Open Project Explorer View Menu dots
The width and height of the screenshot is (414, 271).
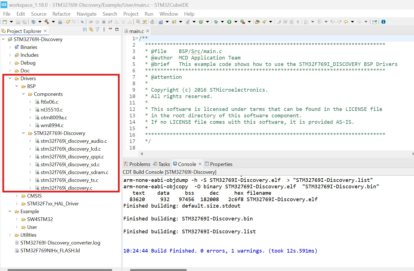point(104,29)
